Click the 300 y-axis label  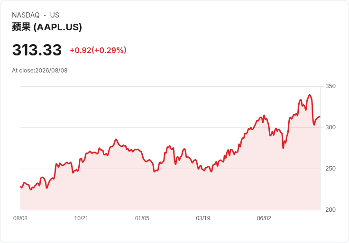point(331,127)
